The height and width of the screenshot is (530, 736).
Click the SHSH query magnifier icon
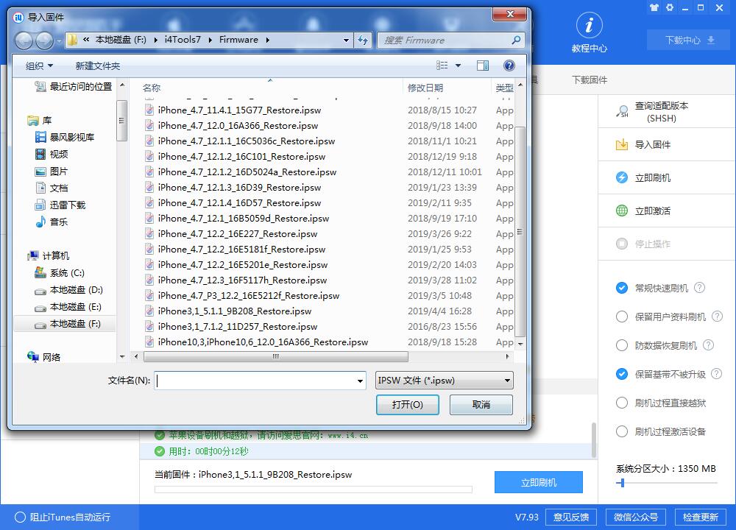[x=622, y=112]
